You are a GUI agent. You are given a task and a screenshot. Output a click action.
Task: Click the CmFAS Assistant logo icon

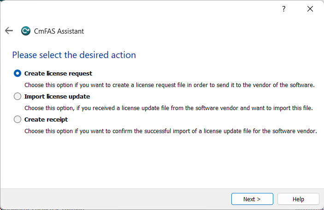(x=26, y=31)
